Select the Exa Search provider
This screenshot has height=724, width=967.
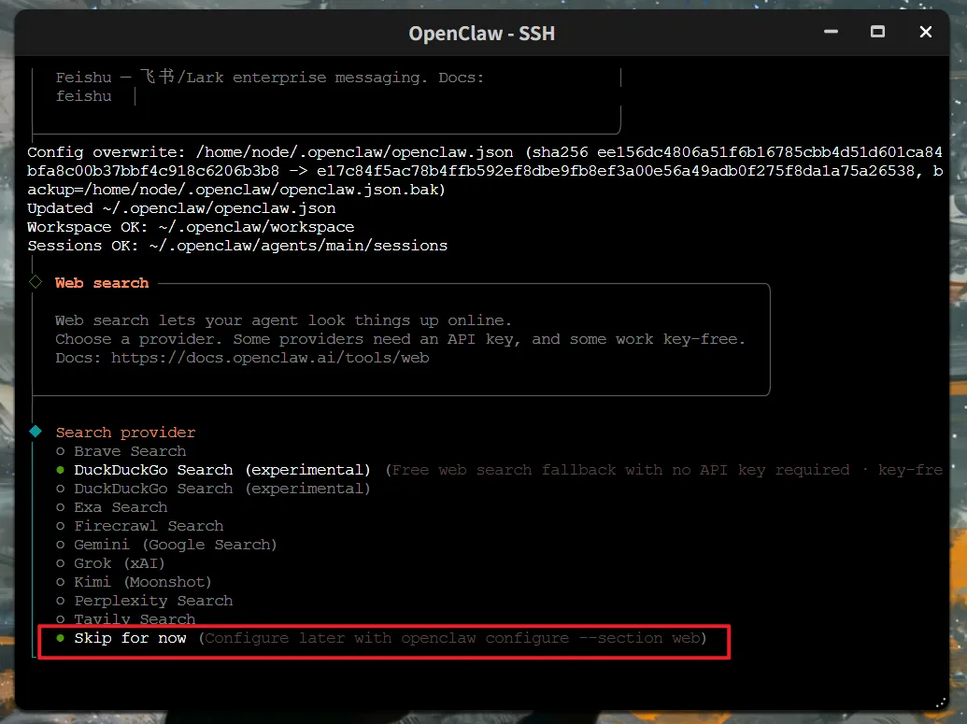coord(112,507)
